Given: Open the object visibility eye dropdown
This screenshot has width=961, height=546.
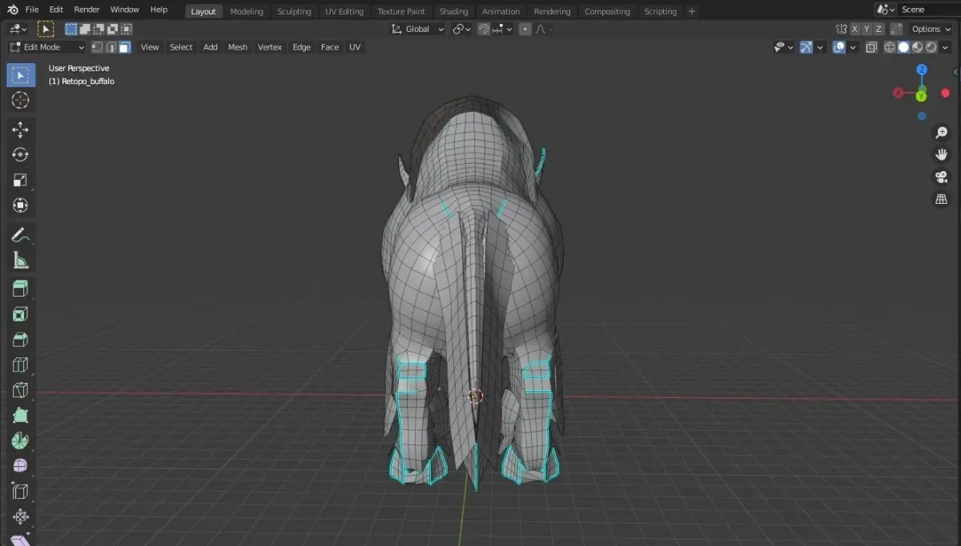Looking at the screenshot, I should point(783,47).
